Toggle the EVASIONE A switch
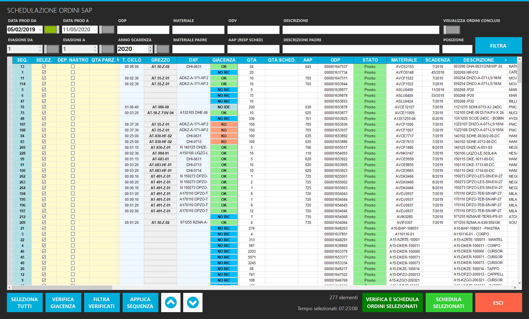This screenshot has height=319, width=529. pyautogui.click(x=107, y=49)
